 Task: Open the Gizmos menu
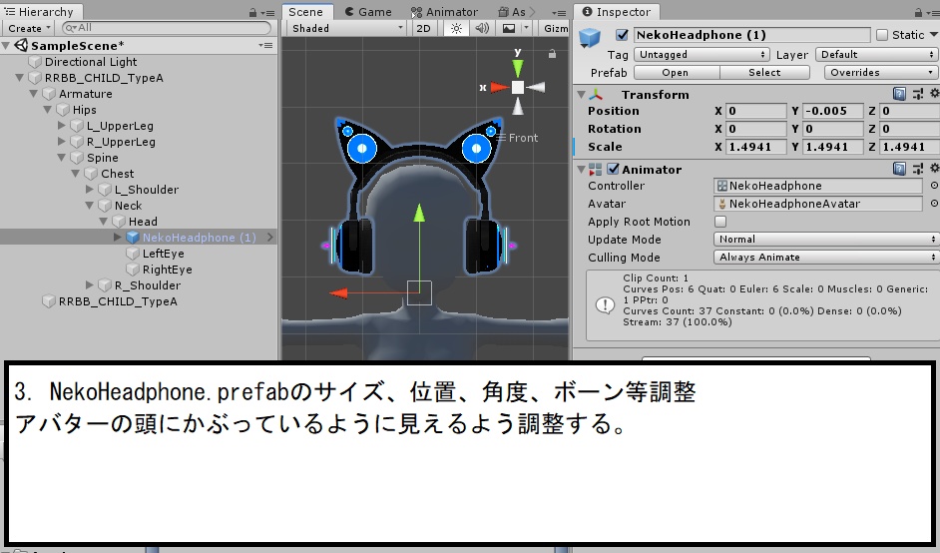[x=555, y=28]
